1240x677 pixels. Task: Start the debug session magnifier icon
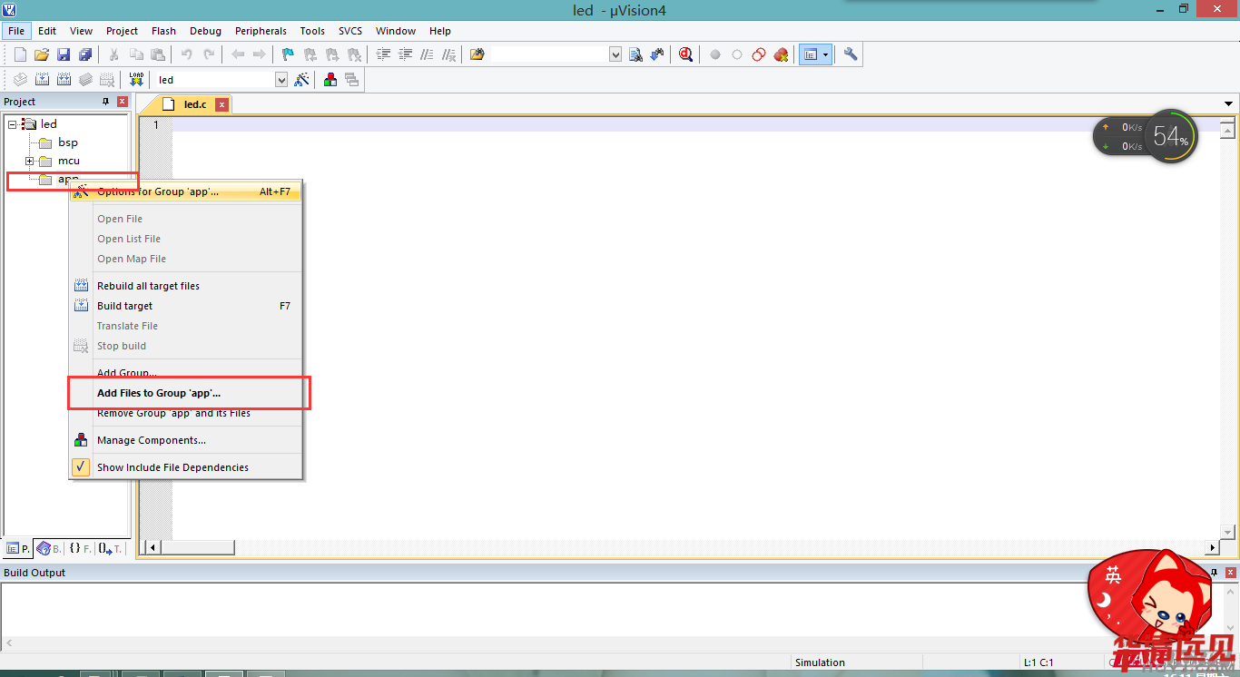[685, 54]
